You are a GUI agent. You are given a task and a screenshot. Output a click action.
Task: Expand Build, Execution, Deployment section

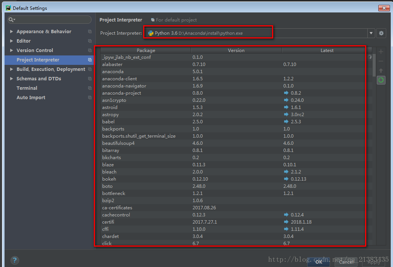[x=11, y=69]
